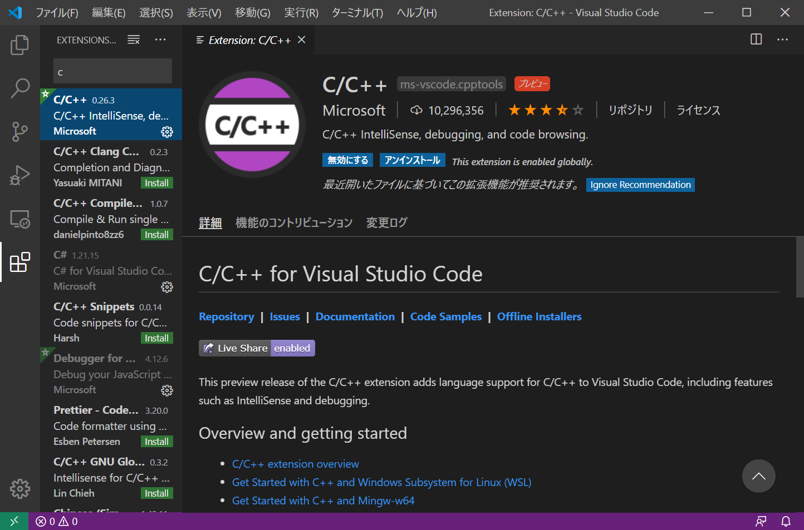Open the Documentation link
The image size is (804, 530).
[x=355, y=316]
